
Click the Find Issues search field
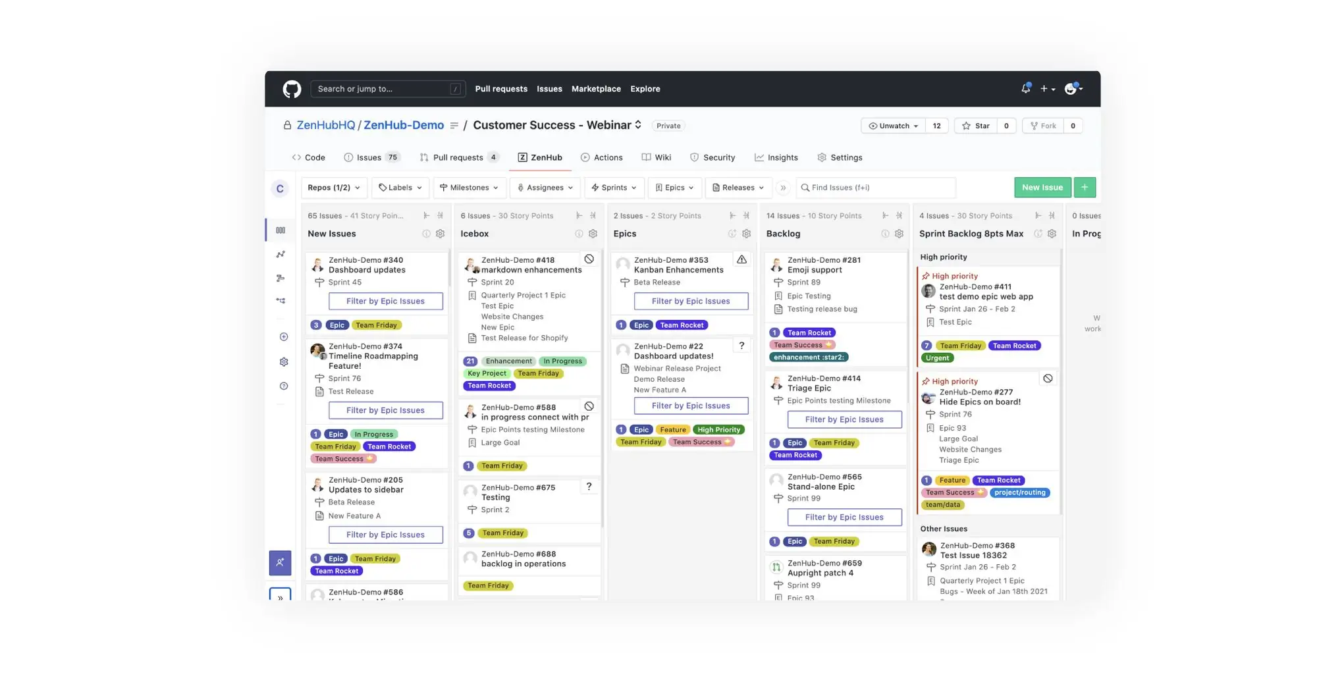pos(876,188)
